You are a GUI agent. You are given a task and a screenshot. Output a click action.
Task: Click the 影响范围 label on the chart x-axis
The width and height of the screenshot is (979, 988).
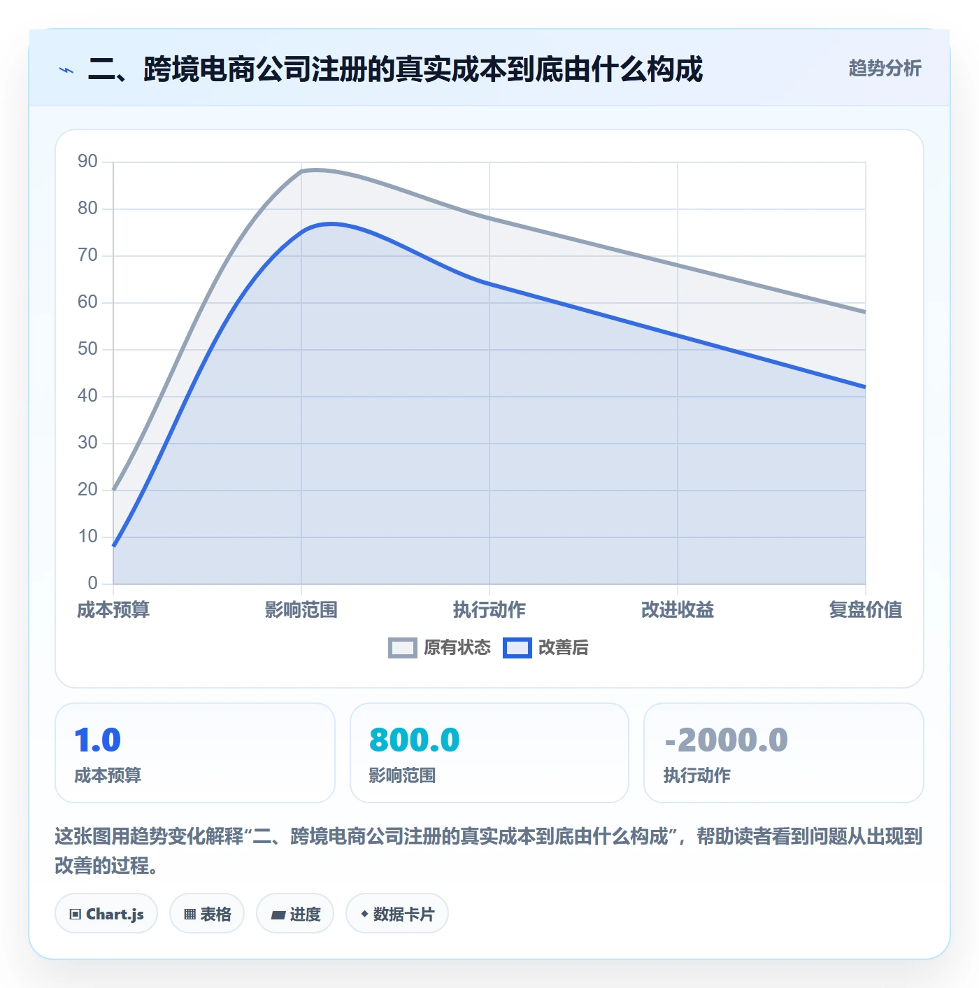click(x=301, y=609)
